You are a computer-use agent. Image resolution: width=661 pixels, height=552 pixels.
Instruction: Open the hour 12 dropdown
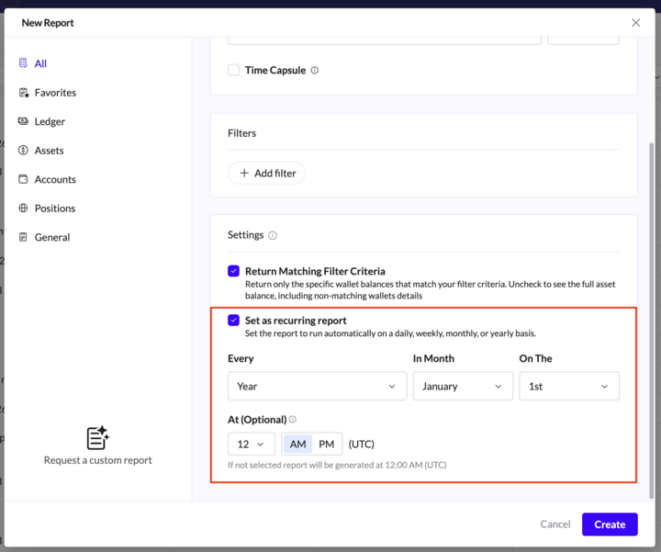click(252, 445)
